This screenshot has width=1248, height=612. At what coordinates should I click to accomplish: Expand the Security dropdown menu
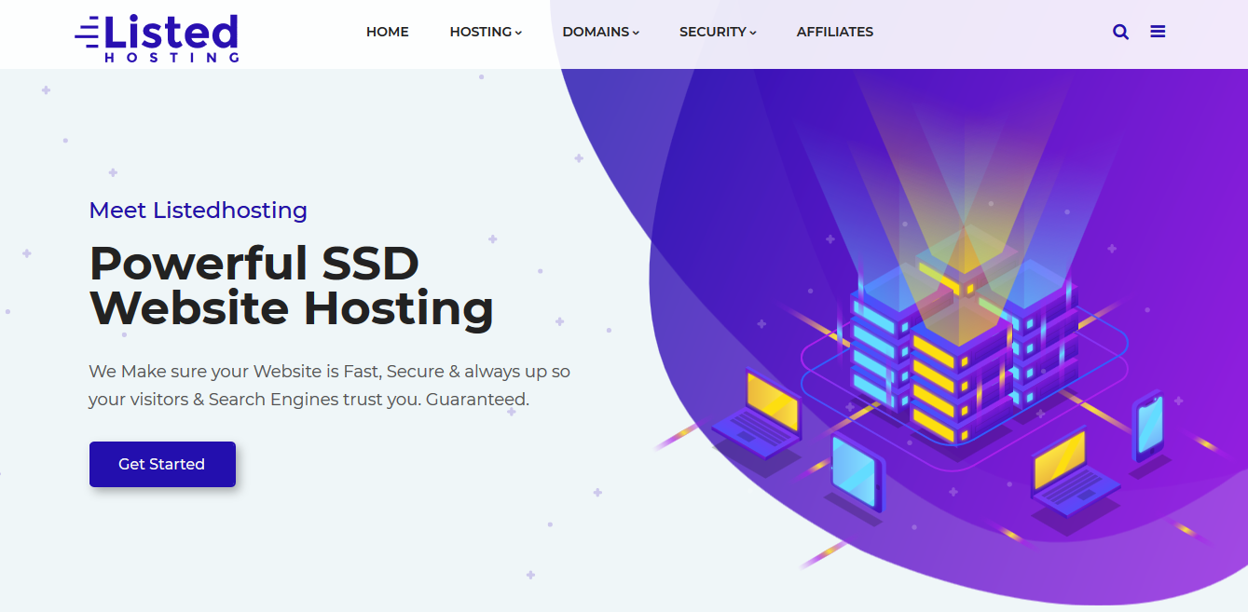(x=718, y=32)
